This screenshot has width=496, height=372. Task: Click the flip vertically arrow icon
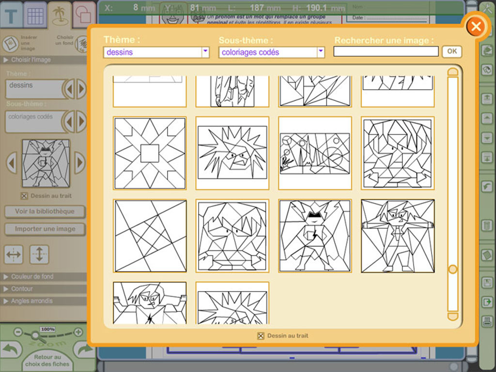pyautogui.click(x=39, y=254)
